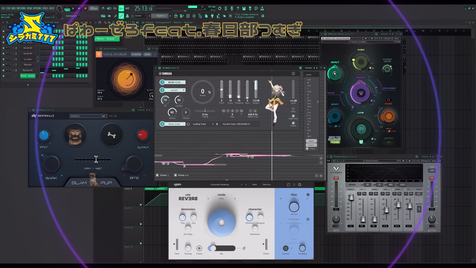Click the reload icon beside Power_0.vpr
The image size is (476, 268).
tap(188, 124)
